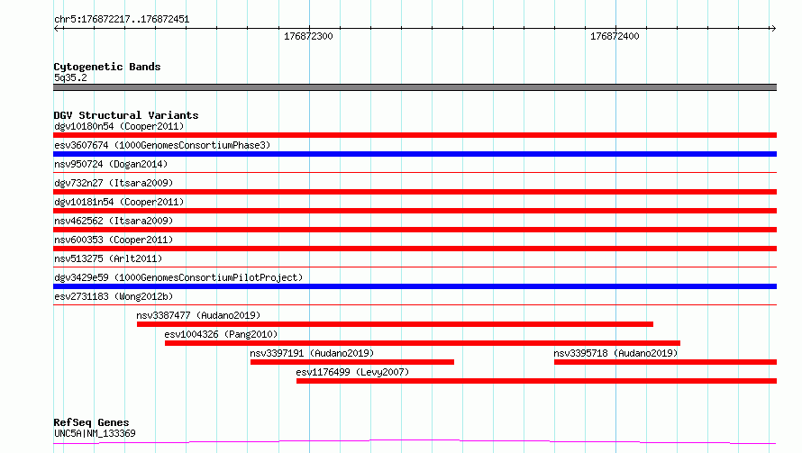Open variant label nsv3387477 (Audano2019)
Viewport: 802px width, 453px height.
pos(198,315)
